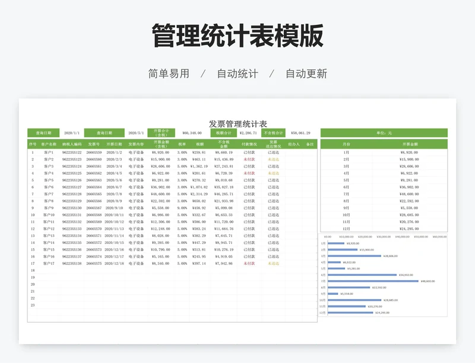Screen dimensions: 475x363
Task: Select the 发票内容 column header
Action: tap(136, 144)
